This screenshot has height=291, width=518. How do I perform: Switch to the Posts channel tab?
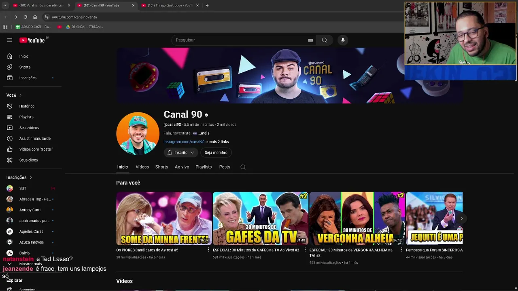(x=225, y=167)
